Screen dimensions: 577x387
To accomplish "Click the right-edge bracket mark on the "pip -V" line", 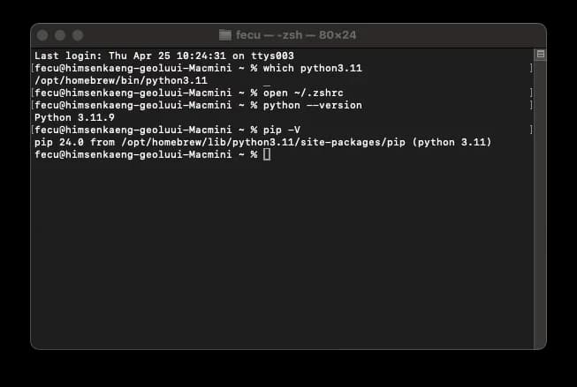I will point(531,130).
